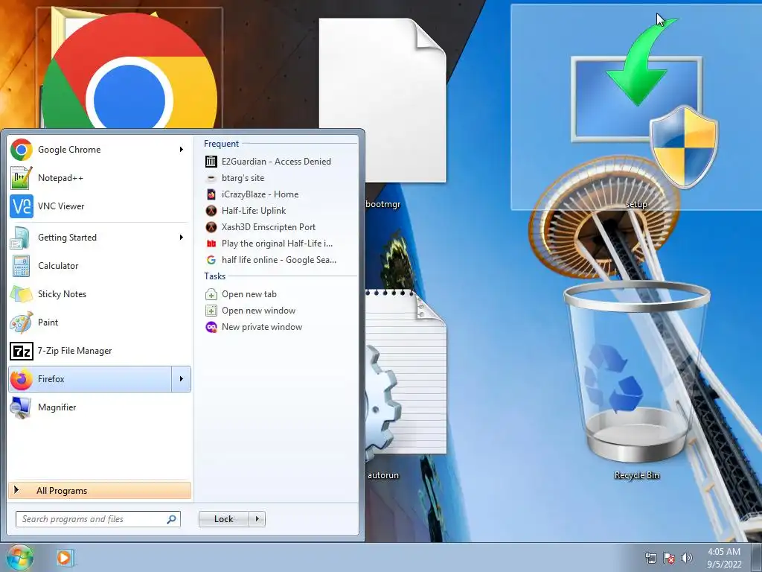
Task: Click the Lock button
Action: pyautogui.click(x=224, y=519)
